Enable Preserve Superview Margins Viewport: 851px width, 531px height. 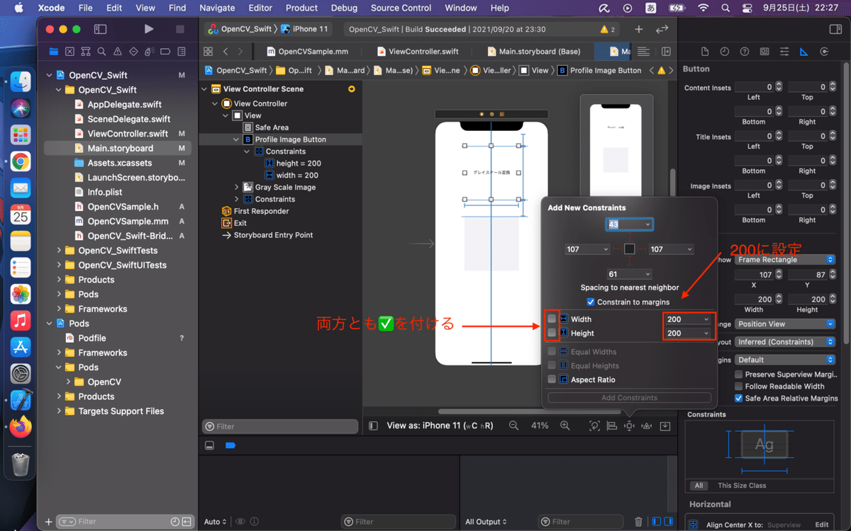[739, 375]
